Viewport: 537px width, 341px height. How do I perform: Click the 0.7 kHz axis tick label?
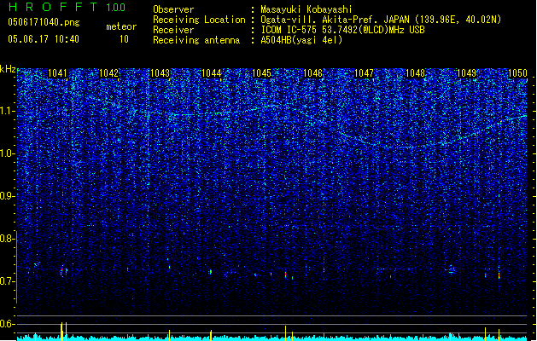pyautogui.click(x=8, y=281)
